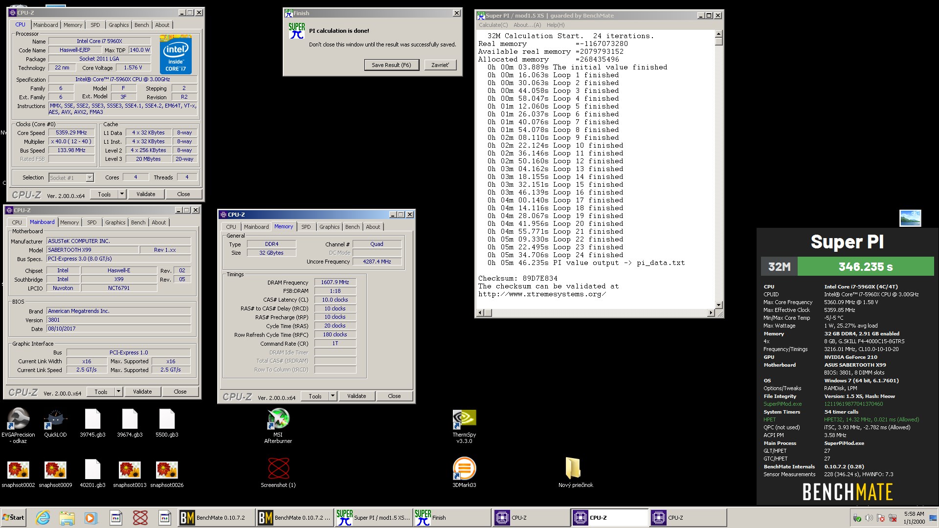Click the Checksum: 89D7E834 line
Image resolution: width=939 pixels, height=528 pixels.
(518, 278)
